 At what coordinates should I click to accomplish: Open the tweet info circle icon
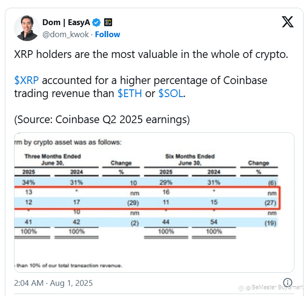point(288,282)
